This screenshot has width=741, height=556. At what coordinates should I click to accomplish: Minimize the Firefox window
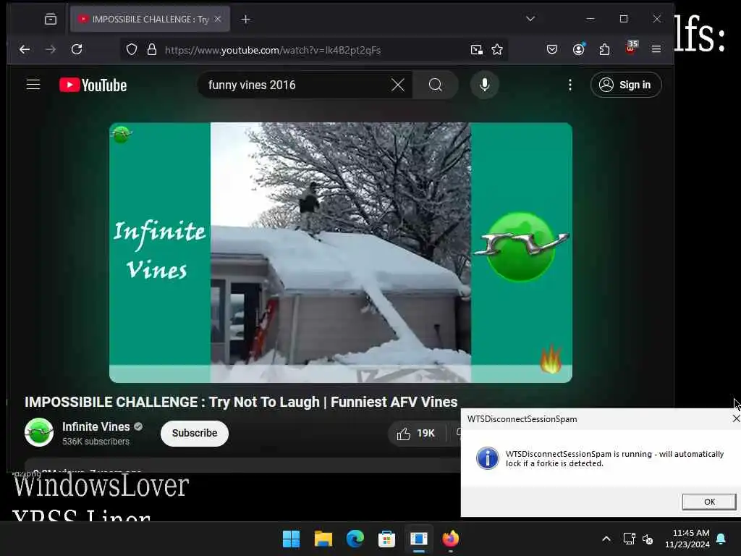(x=590, y=19)
